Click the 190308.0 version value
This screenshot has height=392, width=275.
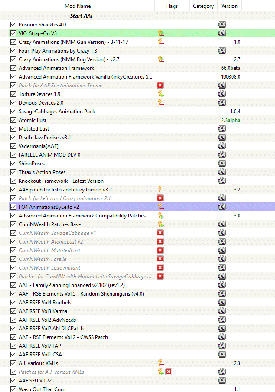tap(231, 77)
